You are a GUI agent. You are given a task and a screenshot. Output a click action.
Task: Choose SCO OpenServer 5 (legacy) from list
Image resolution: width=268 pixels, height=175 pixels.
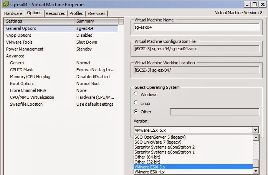click(193, 137)
